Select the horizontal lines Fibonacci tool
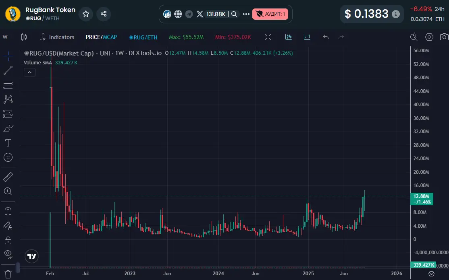This screenshot has width=449, height=280. tap(8, 85)
